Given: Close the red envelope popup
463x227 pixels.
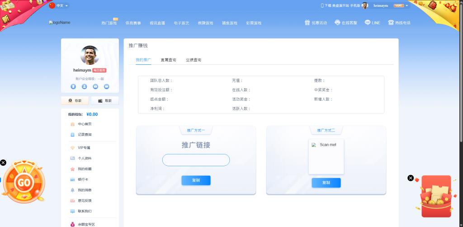Looking at the screenshot, I should (411, 178).
